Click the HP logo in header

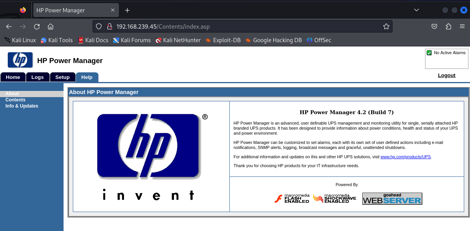point(20,60)
